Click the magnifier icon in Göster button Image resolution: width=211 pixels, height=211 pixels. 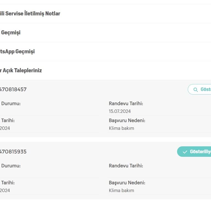[196, 90]
